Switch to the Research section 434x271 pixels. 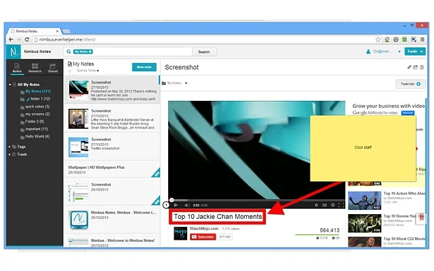tap(35, 68)
